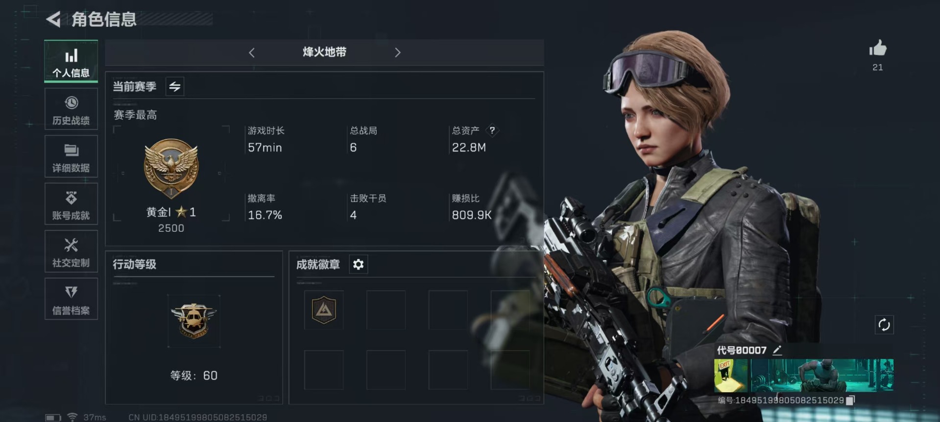Open the 信誉档案 reputation file
This screenshot has height=422, width=940.
tap(71, 299)
